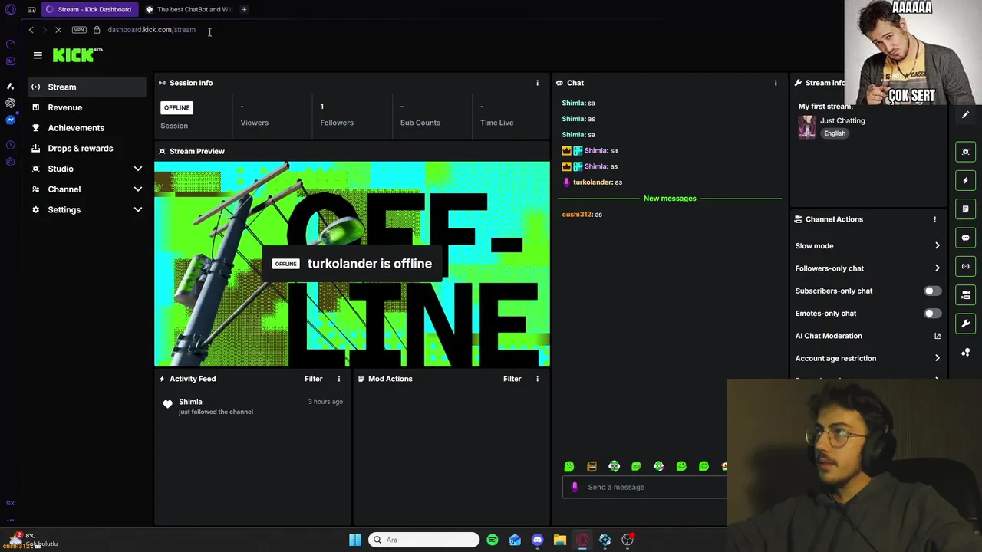Viewport: 982px width, 552px height.
Task: Open the Kick hamburger menu
Action: pyautogui.click(x=38, y=55)
